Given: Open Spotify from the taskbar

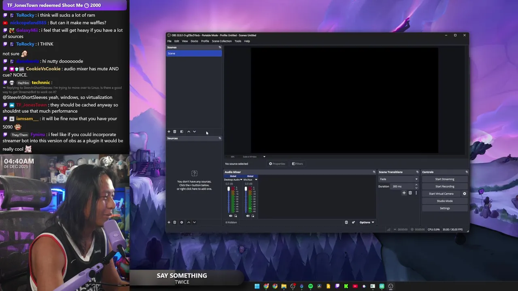Looking at the screenshot, I should pyautogui.click(x=310, y=286).
